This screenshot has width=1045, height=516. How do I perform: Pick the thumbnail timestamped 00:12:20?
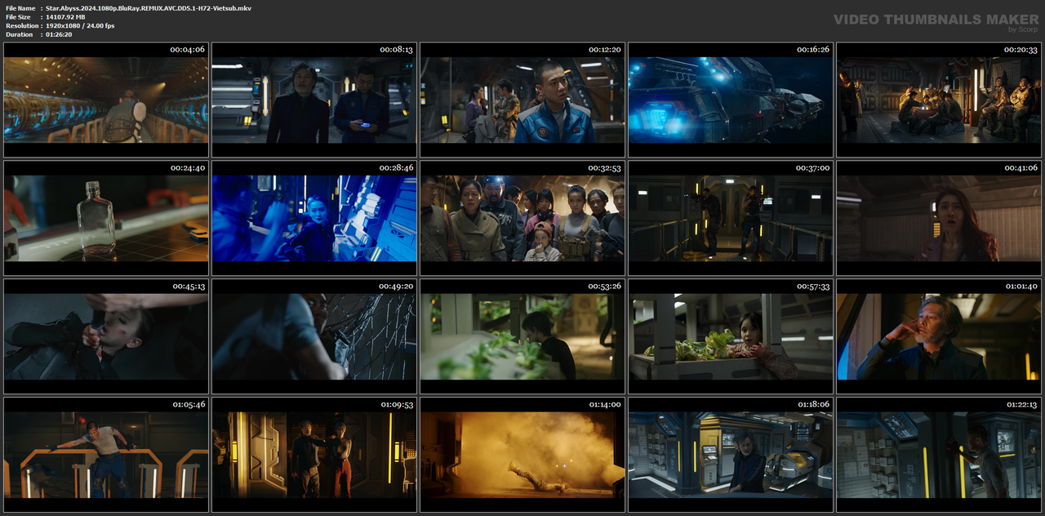click(522, 100)
